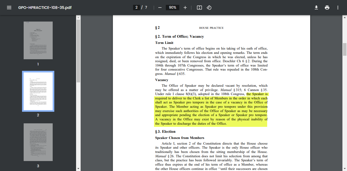Jump to page 3 thumbnail
The height and width of the screenshot is (171, 347).
tap(38, 142)
